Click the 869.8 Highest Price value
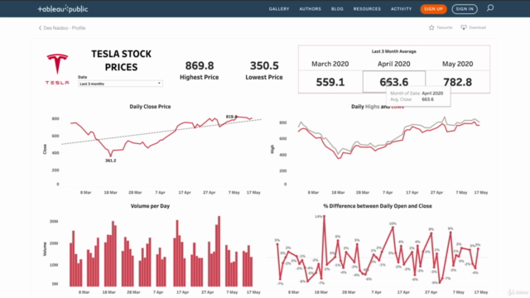This screenshot has height=298, width=530. [200, 65]
